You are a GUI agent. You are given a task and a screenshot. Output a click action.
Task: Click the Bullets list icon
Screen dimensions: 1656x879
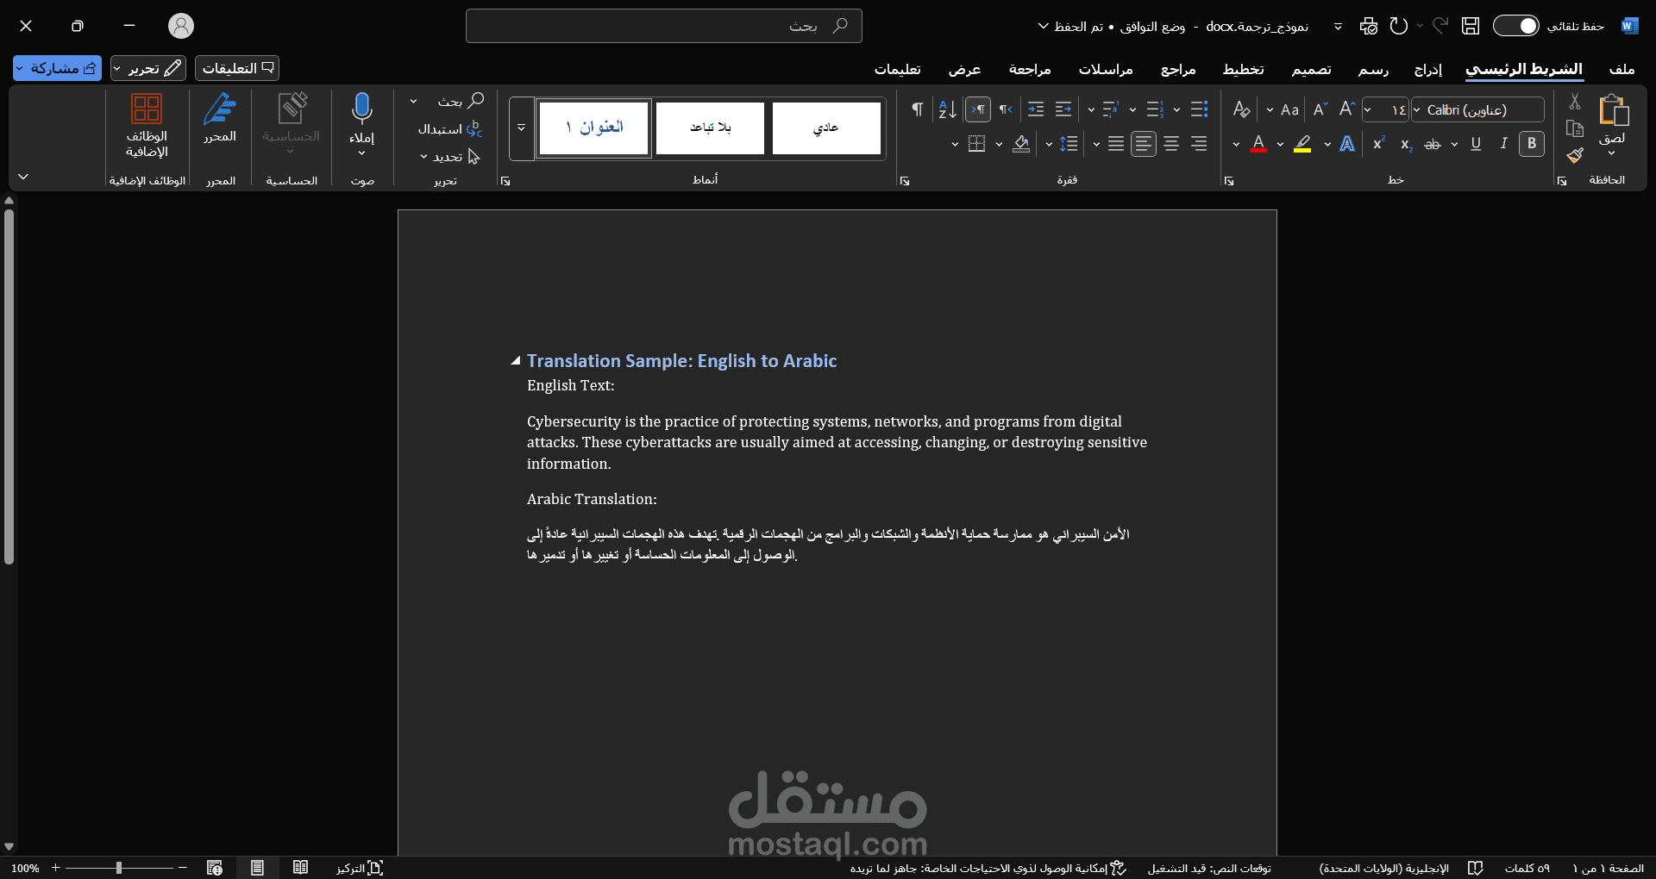(1199, 109)
